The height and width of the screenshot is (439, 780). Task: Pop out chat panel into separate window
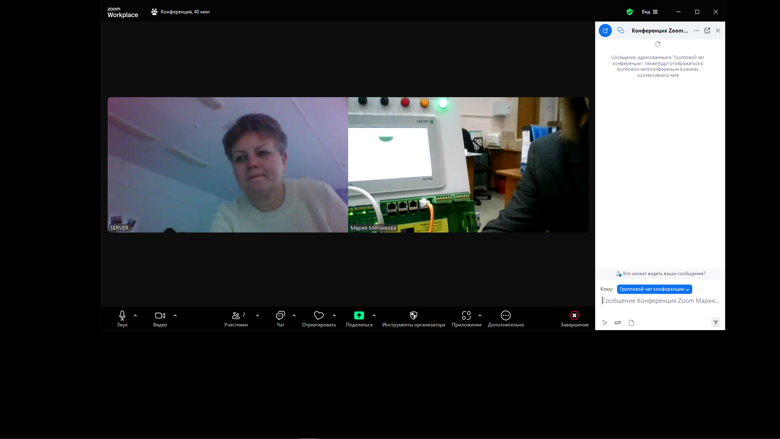click(707, 30)
